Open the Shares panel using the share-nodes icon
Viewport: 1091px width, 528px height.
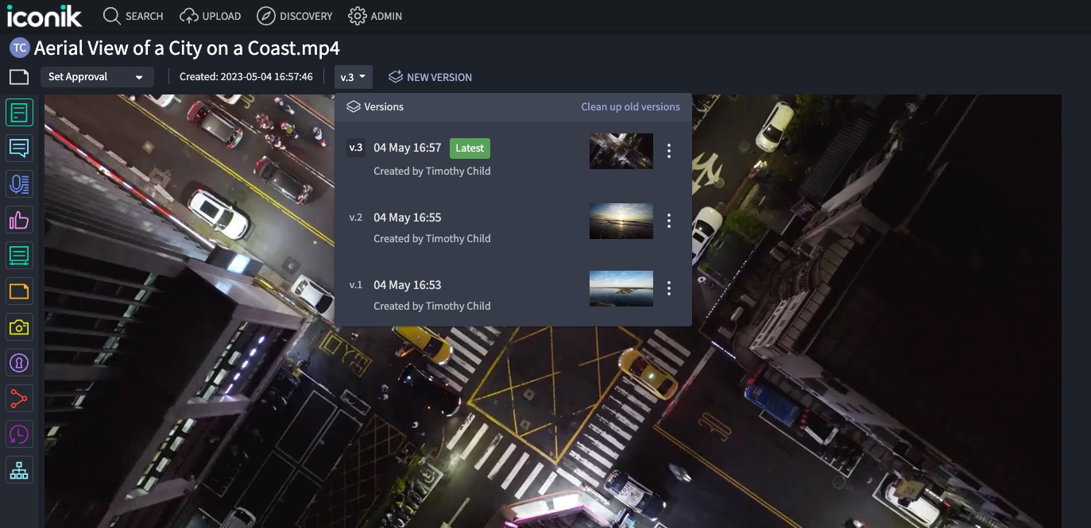pyautogui.click(x=18, y=398)
